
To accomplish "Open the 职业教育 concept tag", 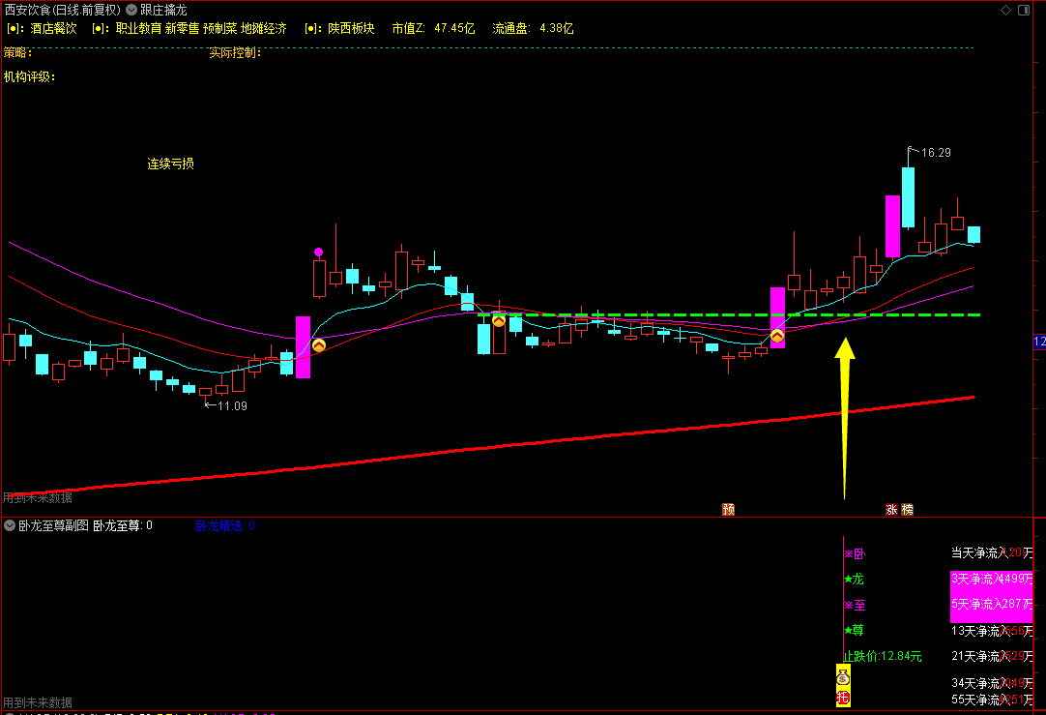I will 139,29.
